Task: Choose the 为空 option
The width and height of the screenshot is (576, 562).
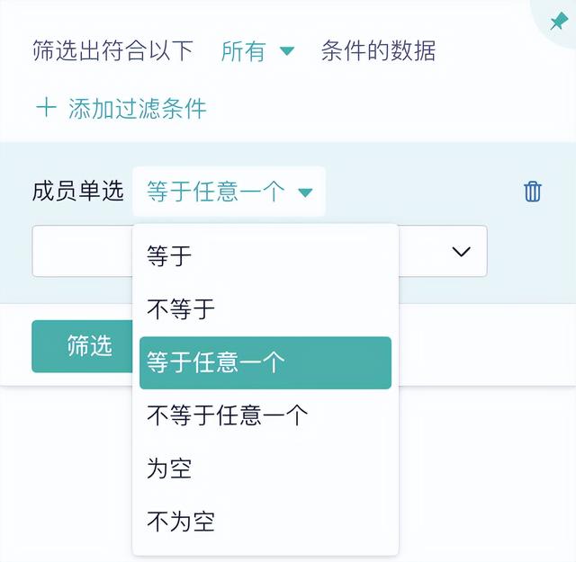Action: [169, 468]
